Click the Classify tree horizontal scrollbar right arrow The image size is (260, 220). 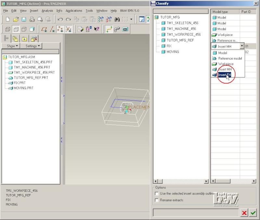pos(206,181)
